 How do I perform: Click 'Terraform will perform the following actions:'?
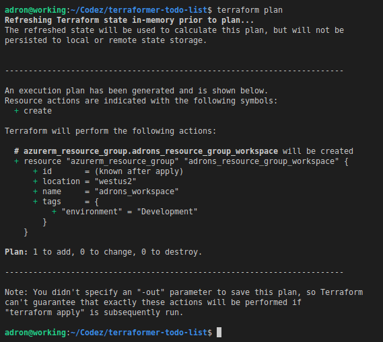(x=110, y=131)
